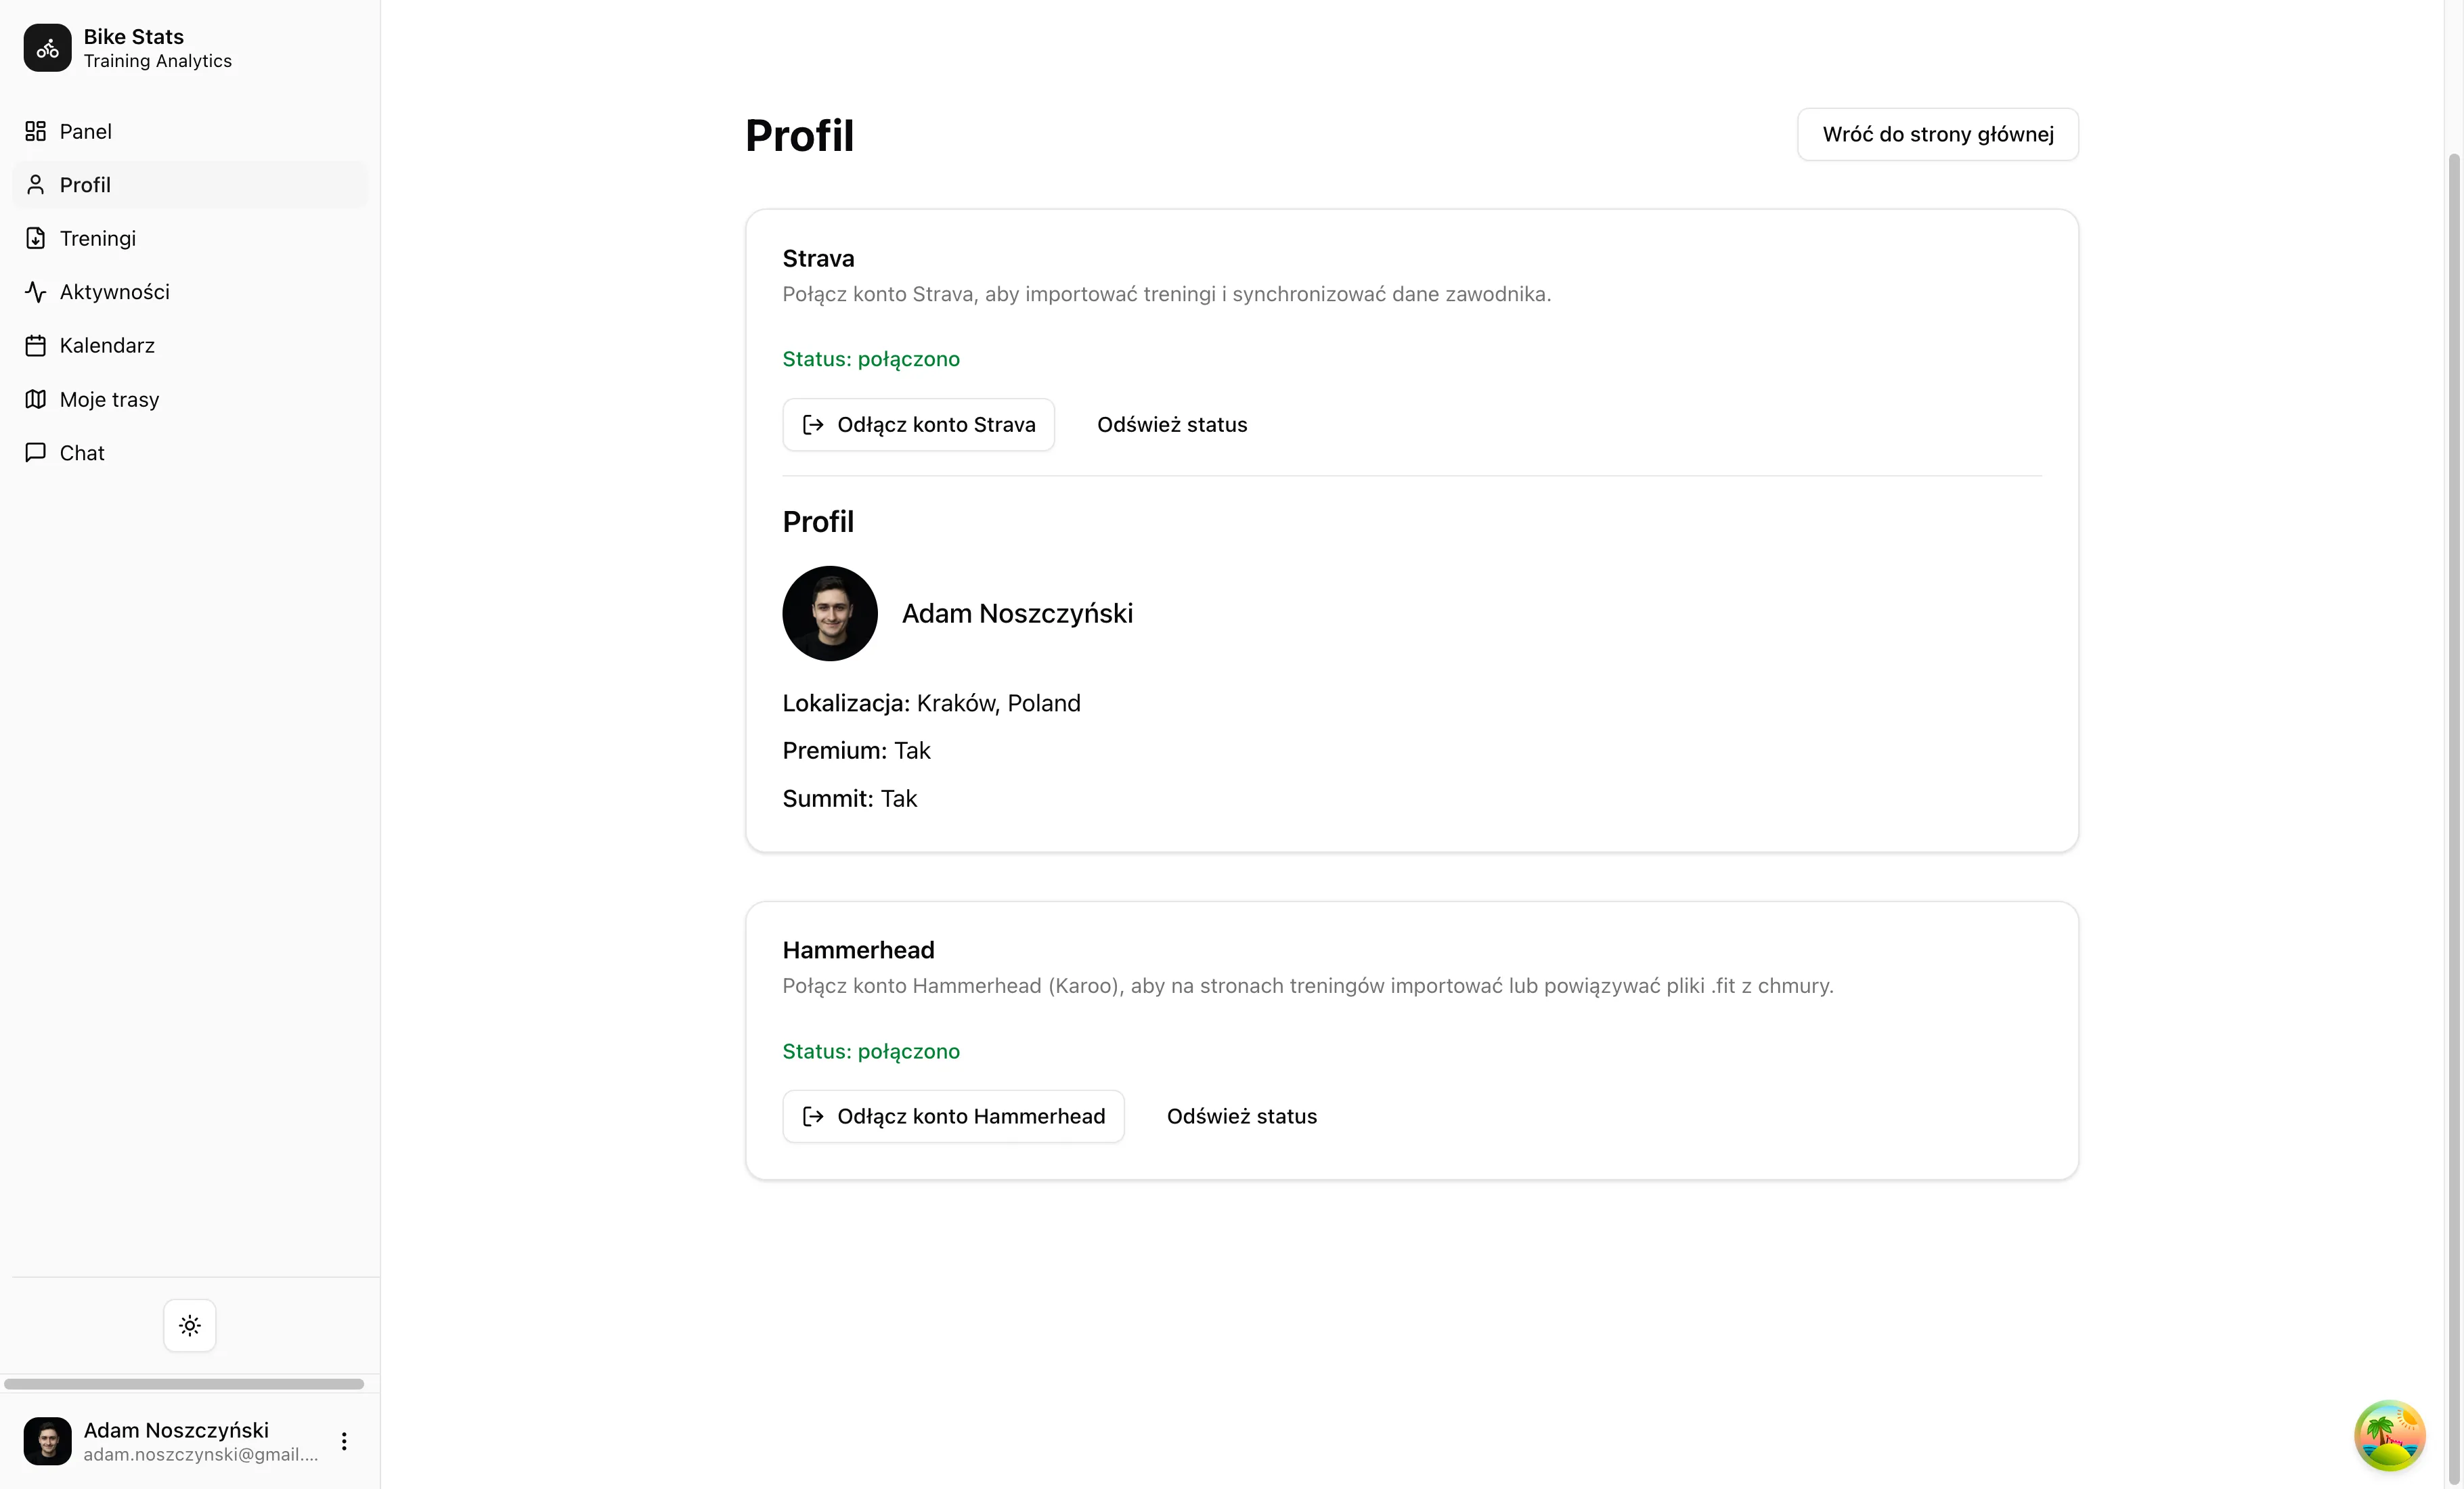Click the Aktywności activity pulse icon
This screenshot has height=1489, width=2464.
pyautogui.click(x=36, y=292)
